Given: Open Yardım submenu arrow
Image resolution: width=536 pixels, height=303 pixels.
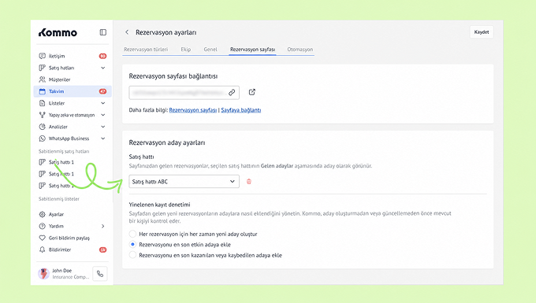Looking at the screenshot, I should pyautogui.click(x=103, y=226).
